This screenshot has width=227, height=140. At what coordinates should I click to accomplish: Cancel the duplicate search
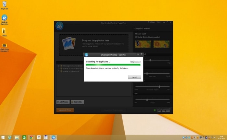pyautogui.click(x=134, y=77)
